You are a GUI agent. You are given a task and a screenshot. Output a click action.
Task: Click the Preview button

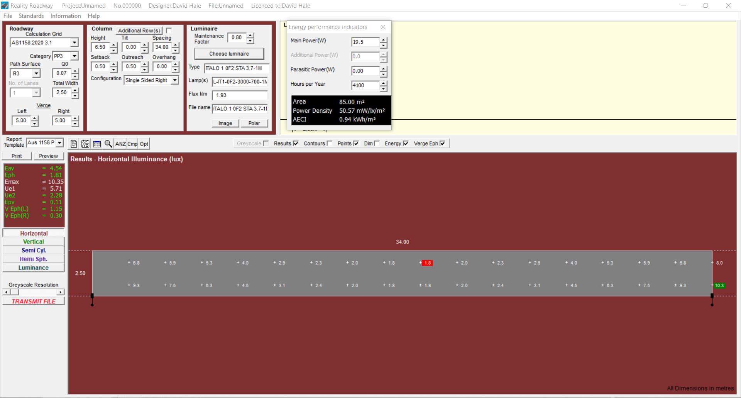click(x=49, y=156)
